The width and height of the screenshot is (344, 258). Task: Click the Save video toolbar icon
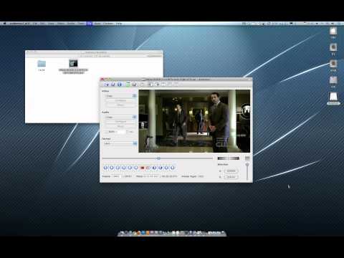(113, 85)
